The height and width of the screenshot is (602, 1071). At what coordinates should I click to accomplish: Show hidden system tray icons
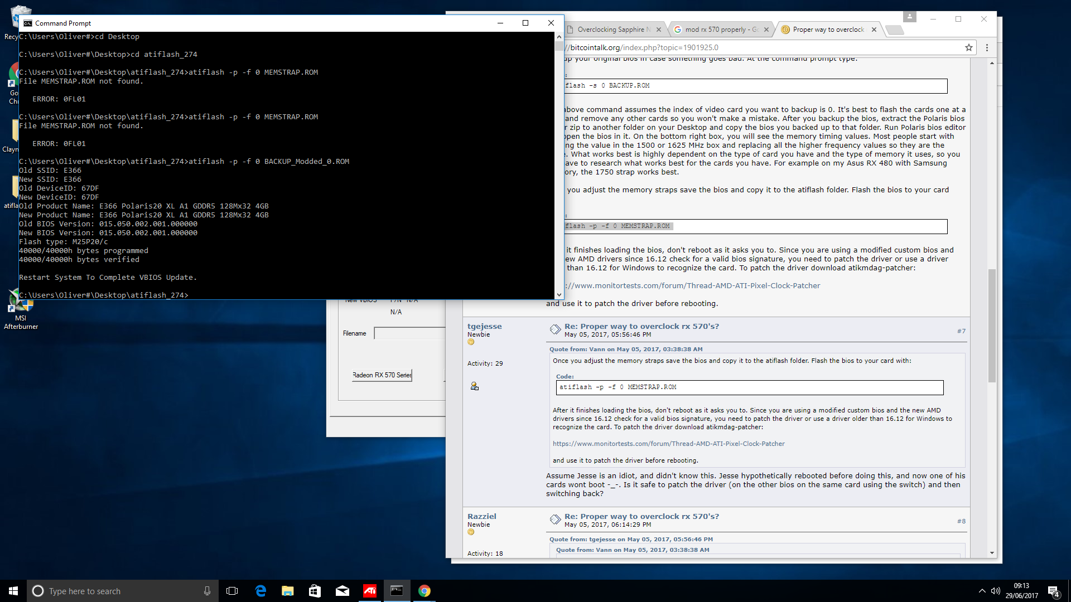pyautogui.click(x=982, y=591)
